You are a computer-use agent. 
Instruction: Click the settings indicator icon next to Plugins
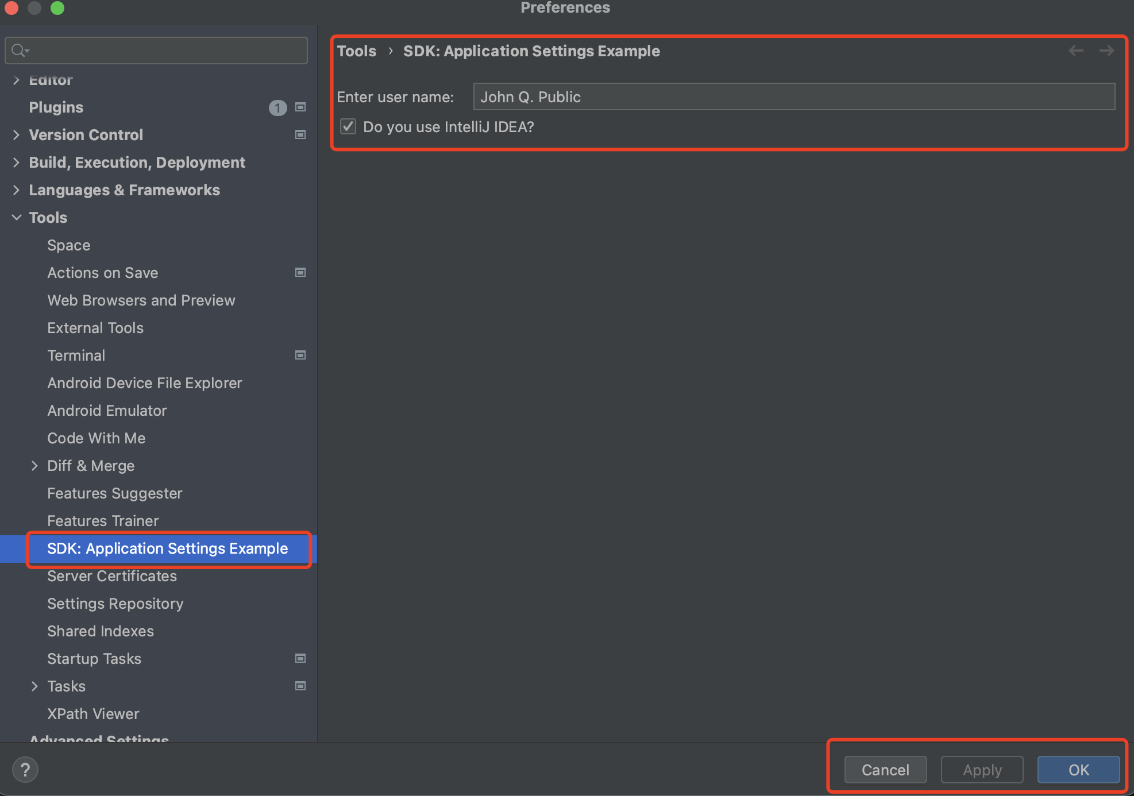point(300,107)
